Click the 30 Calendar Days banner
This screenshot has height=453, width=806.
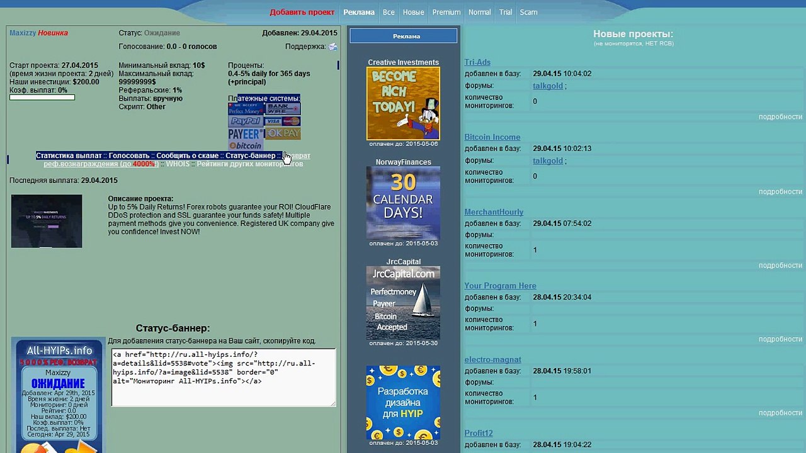click(403, 203)
